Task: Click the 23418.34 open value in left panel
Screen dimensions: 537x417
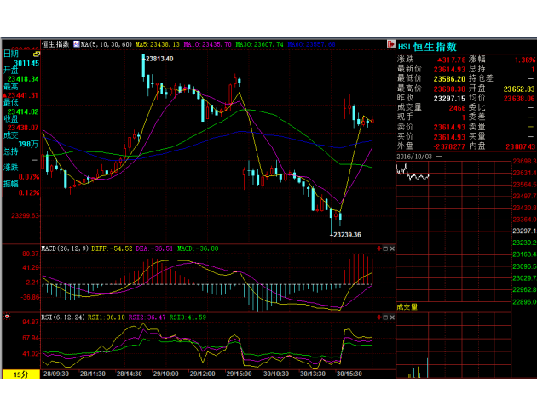Action: click(23, 79)
